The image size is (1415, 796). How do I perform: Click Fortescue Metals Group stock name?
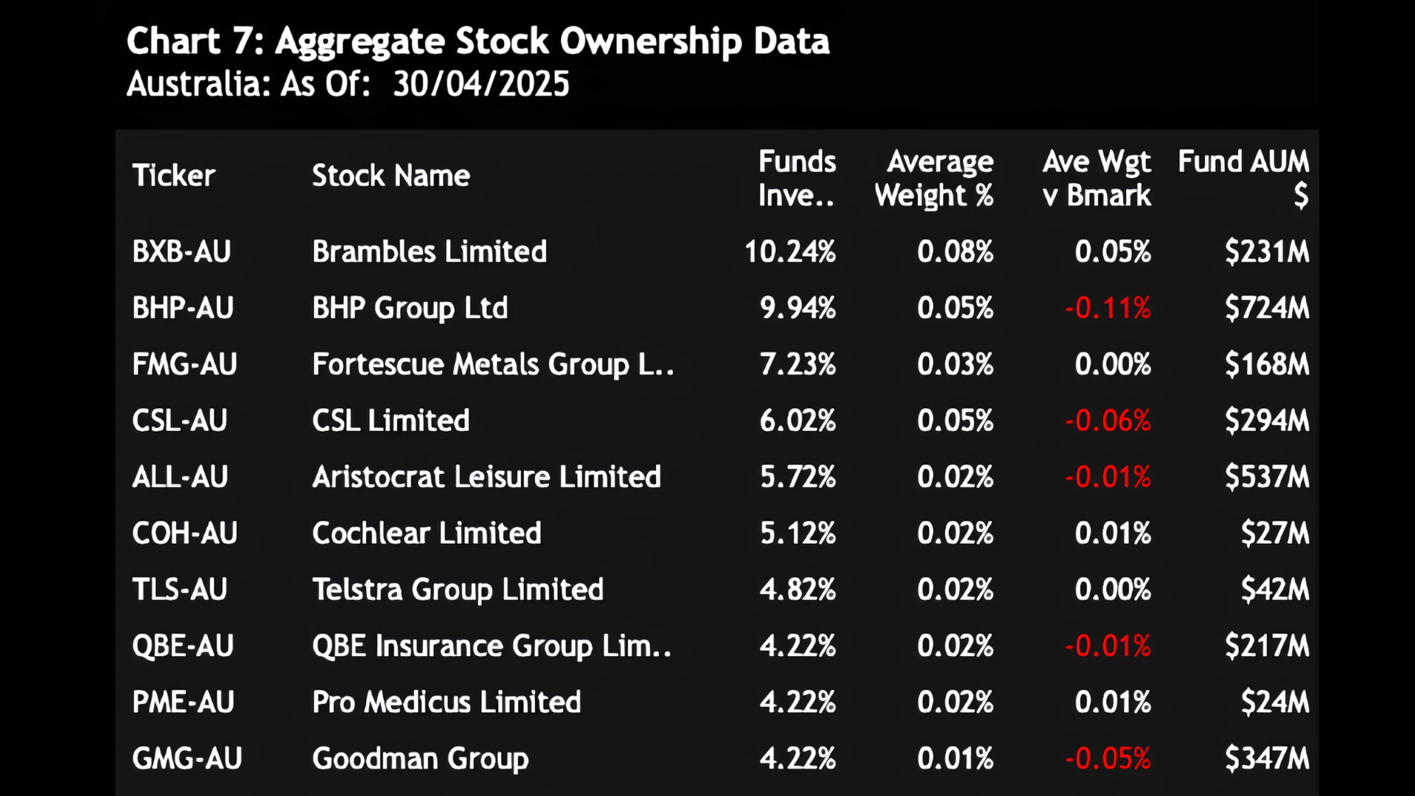pyautogui.click(x=492, y=365)
